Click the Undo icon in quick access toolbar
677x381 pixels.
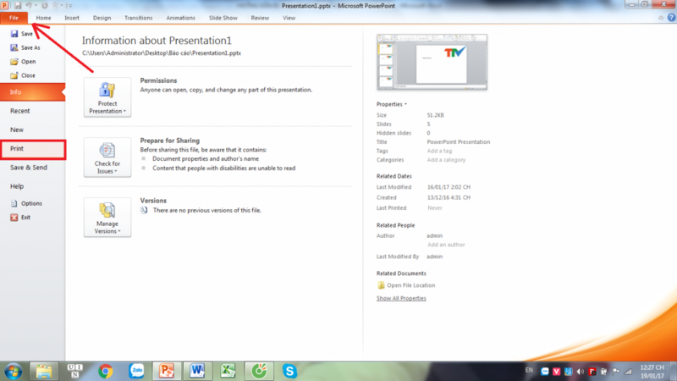(x=29, y=6)
